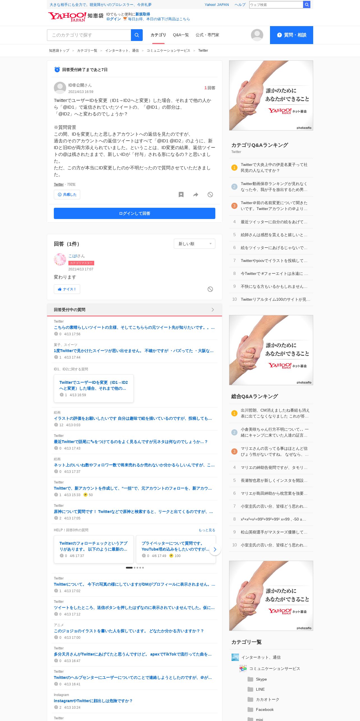This screenshot has height=721, width=360.
Task: Click the ヘルプ link in the header
Action: [240, 5]
